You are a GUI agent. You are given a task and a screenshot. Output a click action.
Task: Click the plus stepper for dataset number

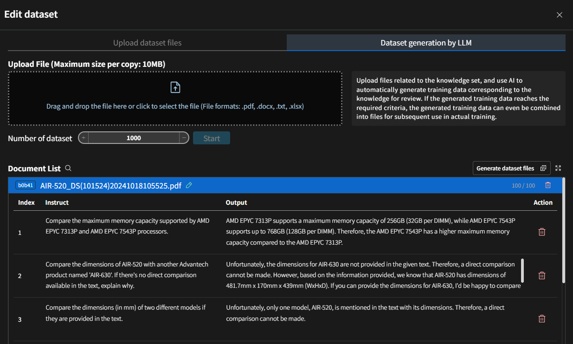(x=84, y=138)
